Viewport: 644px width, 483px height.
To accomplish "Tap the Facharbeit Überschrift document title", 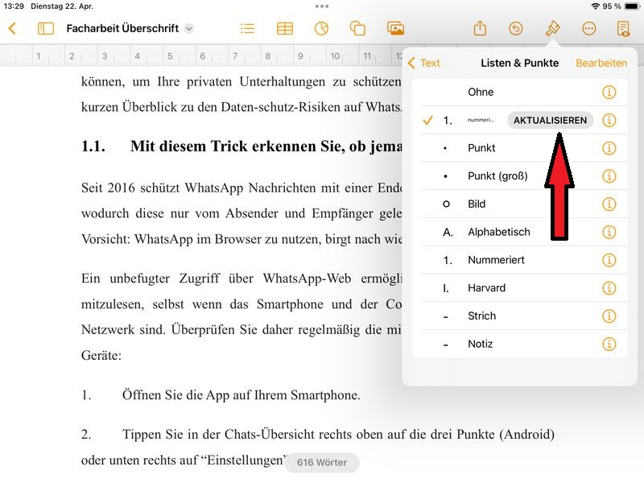I will pos(122,28).
